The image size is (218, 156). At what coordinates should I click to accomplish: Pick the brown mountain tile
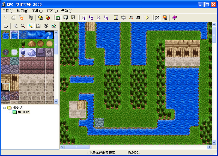[32, 44]
